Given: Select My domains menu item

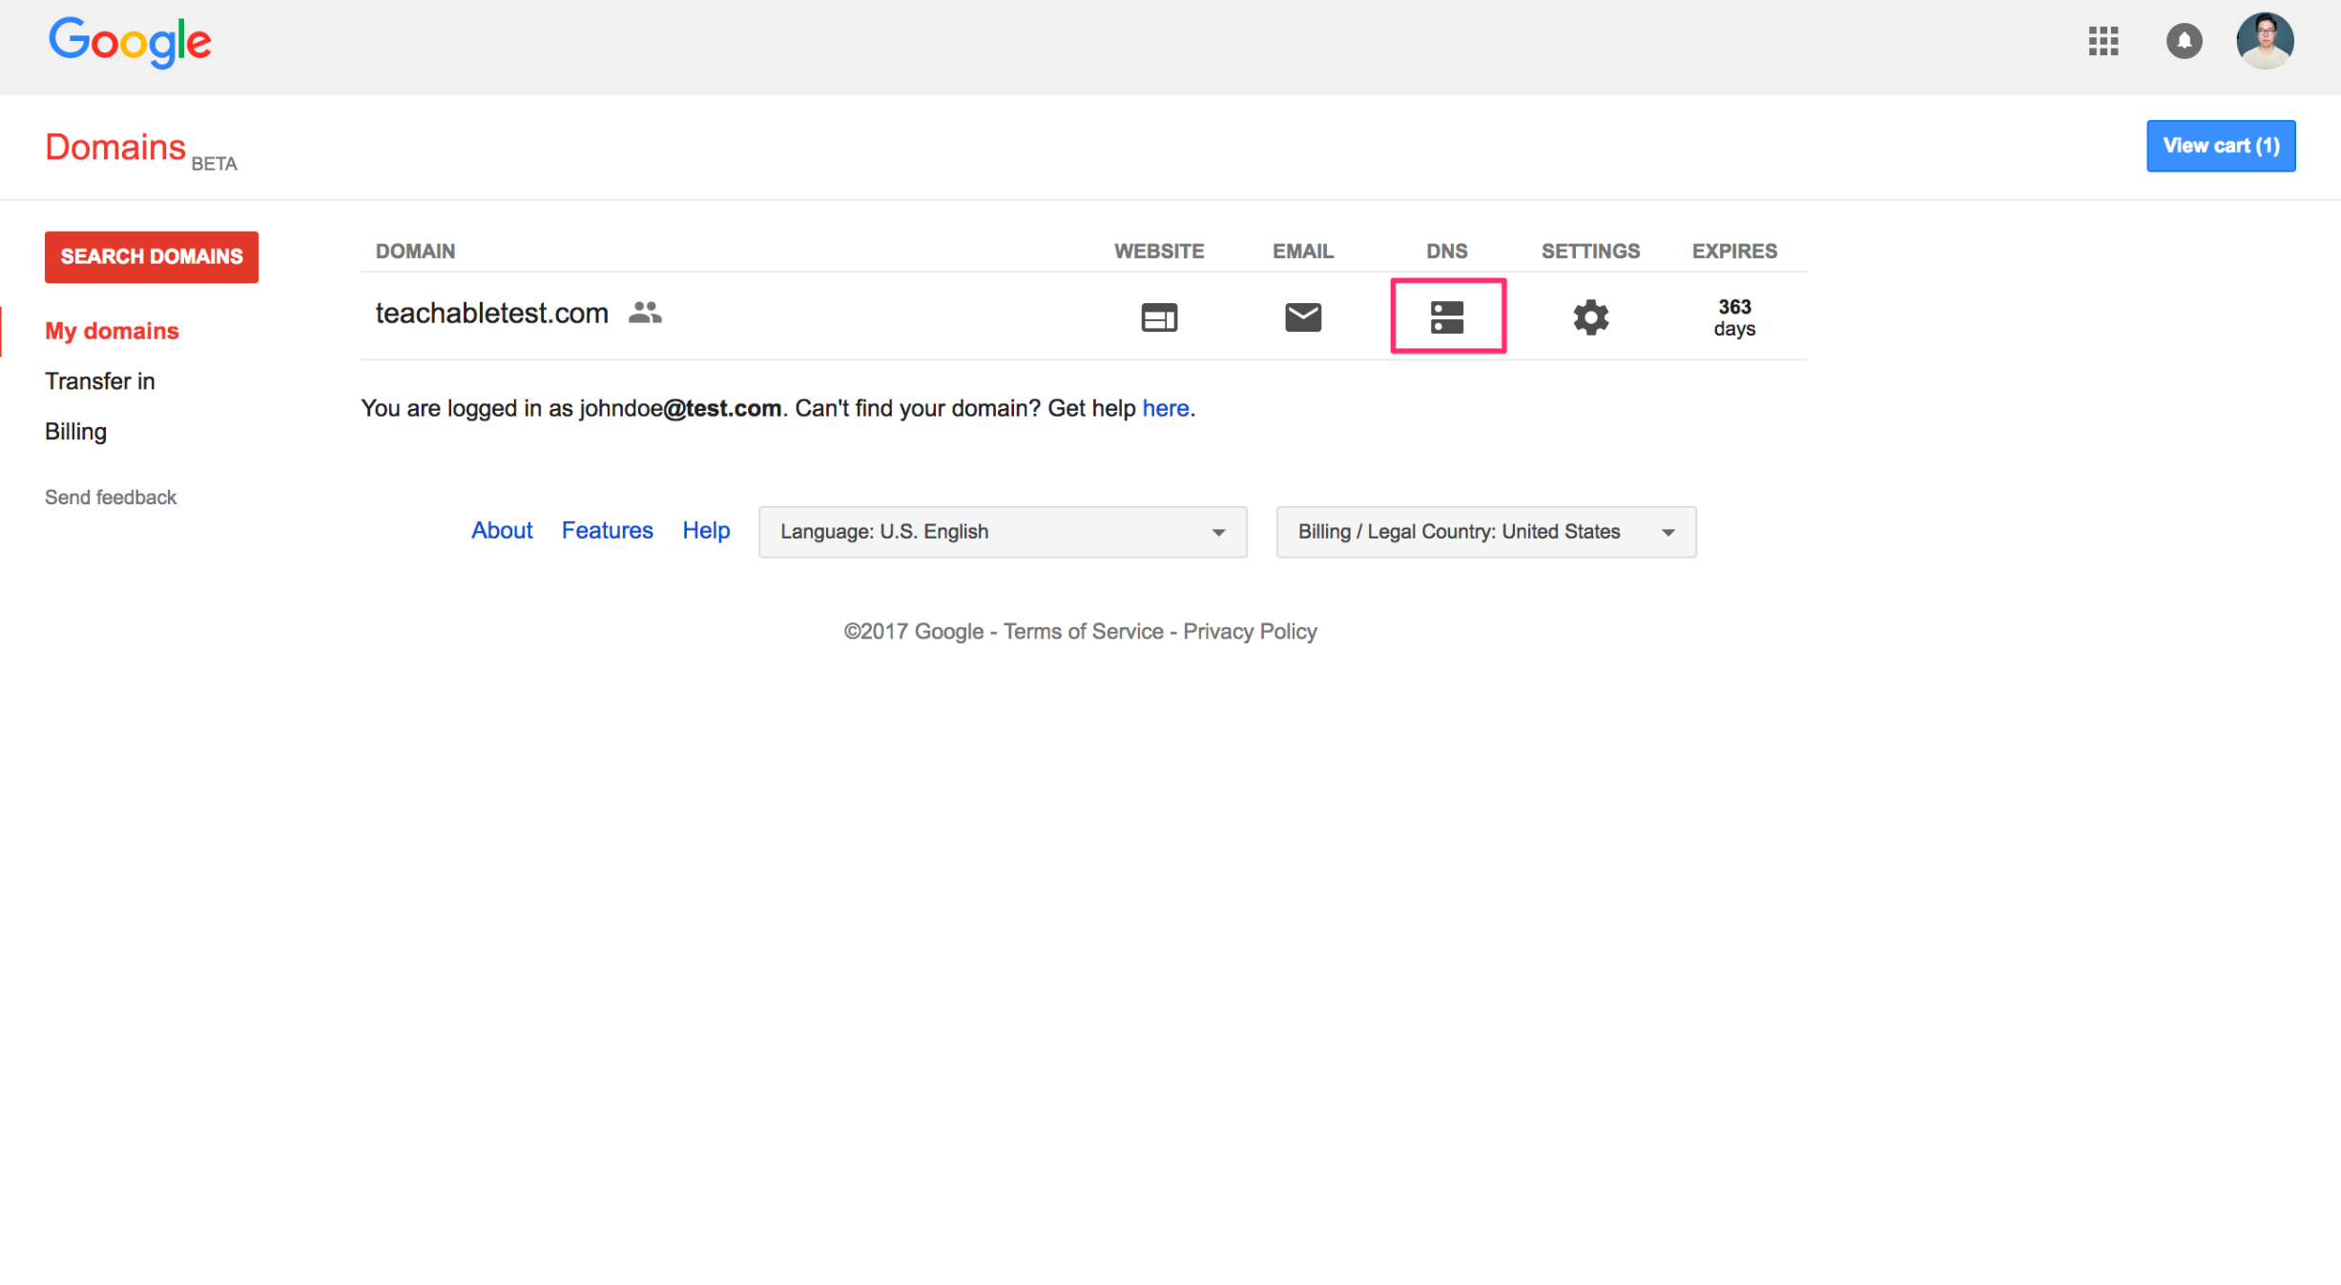Looking at the screenshot, I should tap(113, 331).
